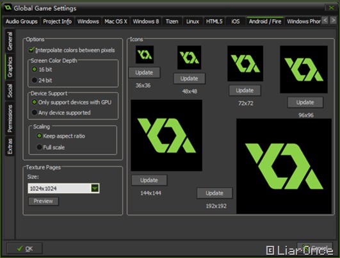Update the 144x144 icon
The width and height of the screenshot is (340, 258).
click(x=149, y=180)
